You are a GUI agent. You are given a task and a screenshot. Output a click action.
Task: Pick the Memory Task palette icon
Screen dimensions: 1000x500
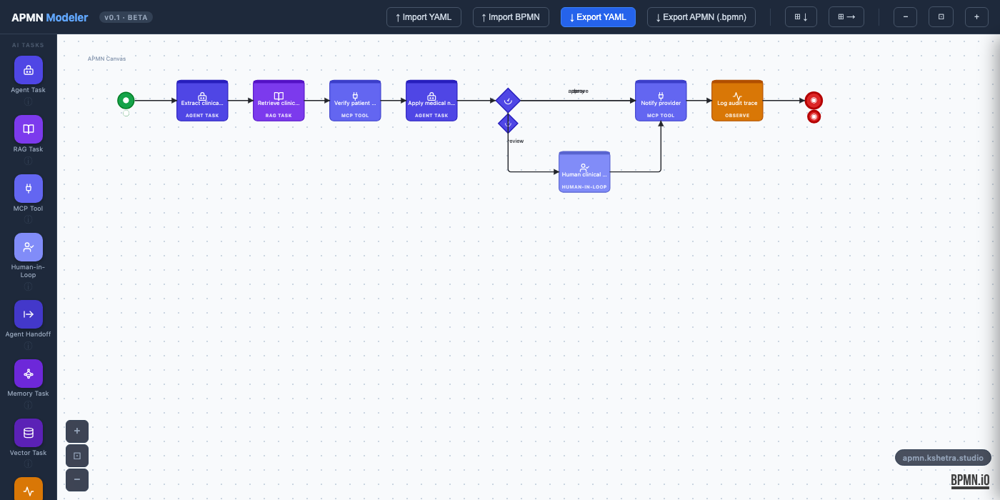pyautogui.click(x=29, y=374)
